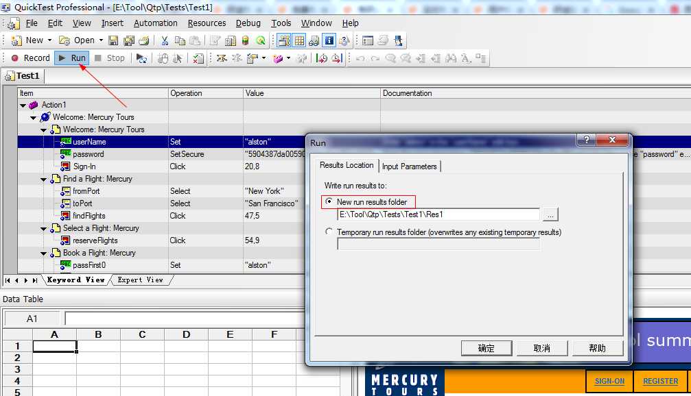Screen dimensions: 691x396
Task: Collapse the Welcome: Mercury Tours browser node
Action: click(x=34, y=117)
